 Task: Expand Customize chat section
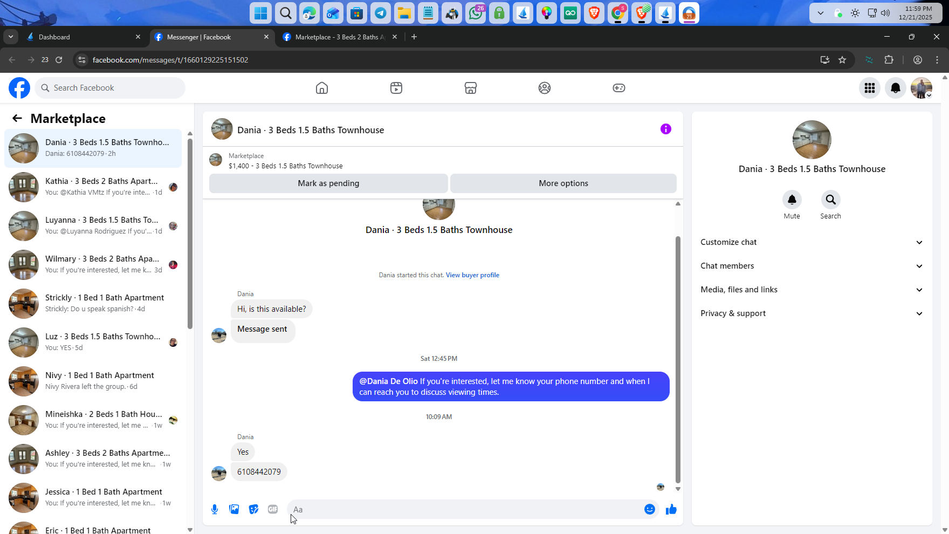(812, 242)
